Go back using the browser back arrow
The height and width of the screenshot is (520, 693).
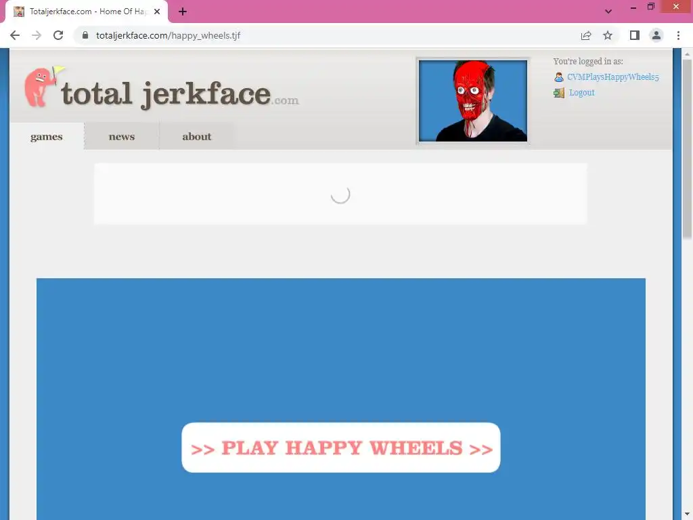(x=15, y=35)
